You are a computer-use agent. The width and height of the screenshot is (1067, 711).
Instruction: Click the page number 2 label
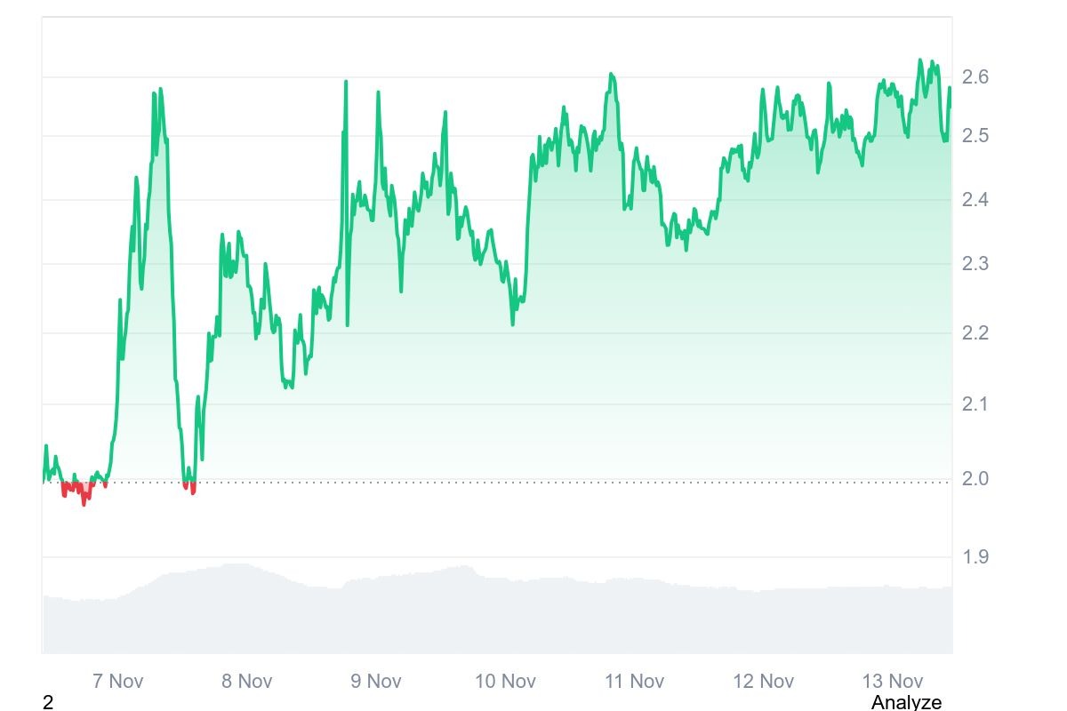click(48, 703)
